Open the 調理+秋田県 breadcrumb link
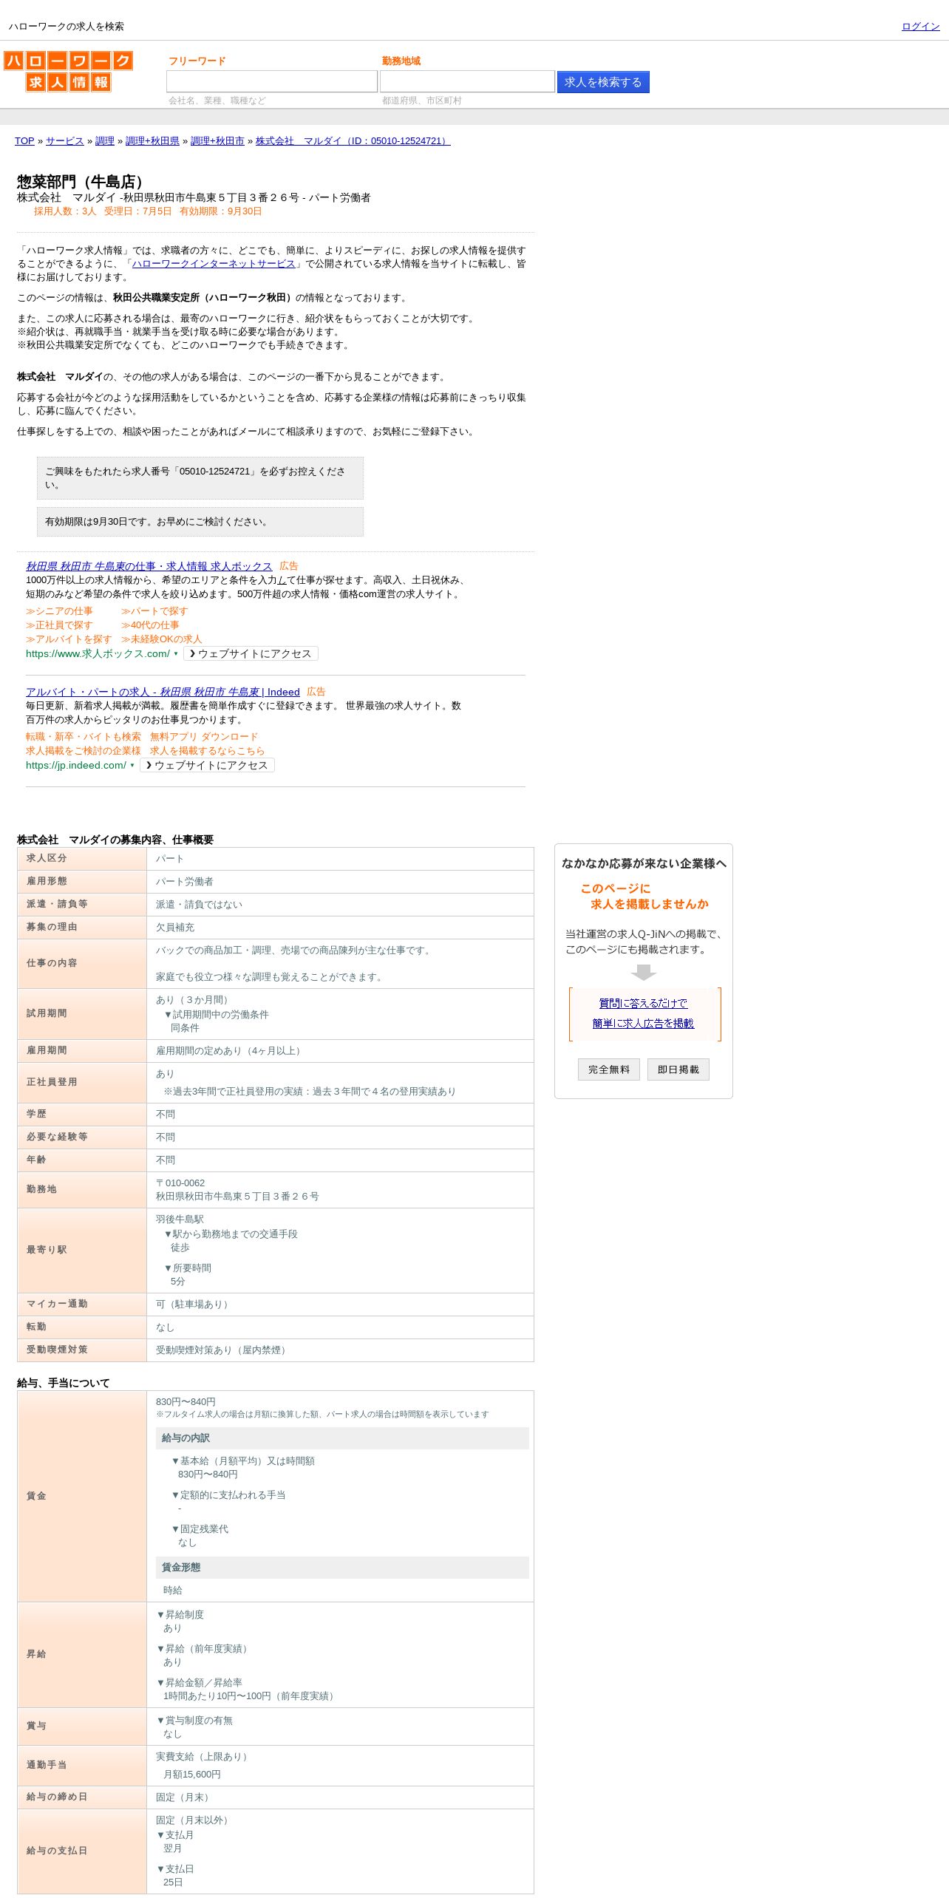 (x=152, y=141)
